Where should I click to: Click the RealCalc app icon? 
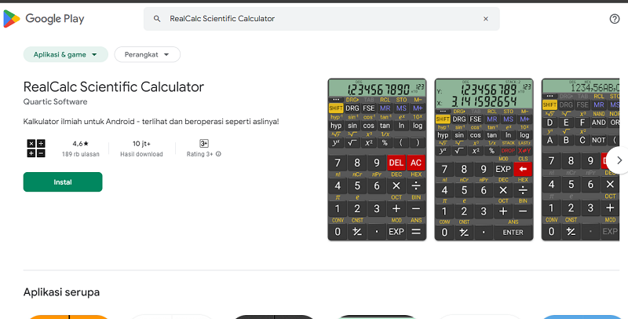(x=36, y=148)
